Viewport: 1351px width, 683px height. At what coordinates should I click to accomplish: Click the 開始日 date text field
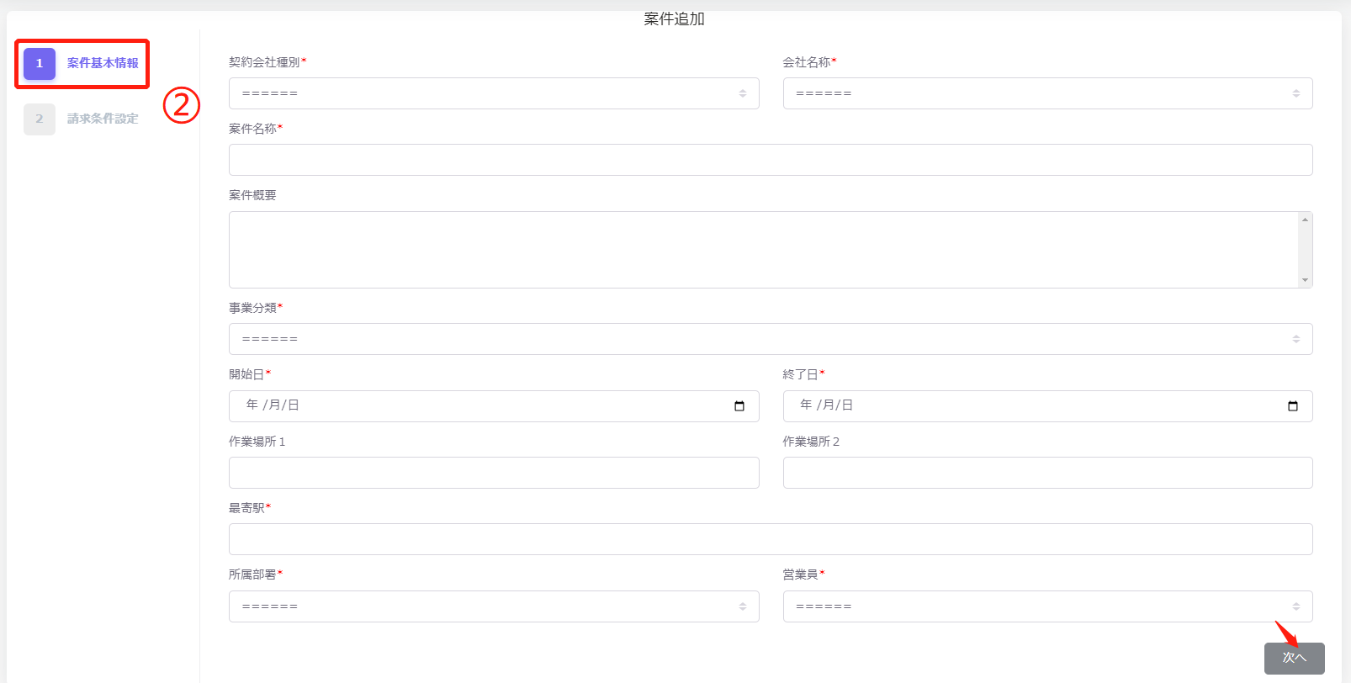point(471,406)
